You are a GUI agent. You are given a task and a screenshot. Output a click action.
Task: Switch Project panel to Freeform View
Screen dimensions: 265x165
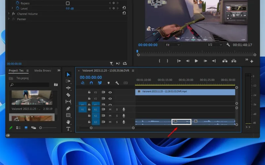click(x=34, y=128)
